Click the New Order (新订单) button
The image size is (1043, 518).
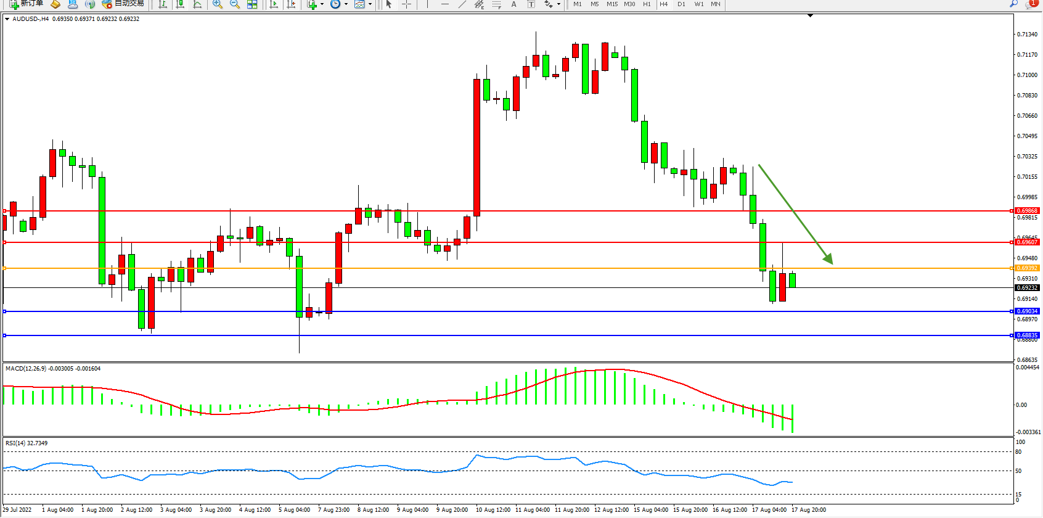pos(26,4)
